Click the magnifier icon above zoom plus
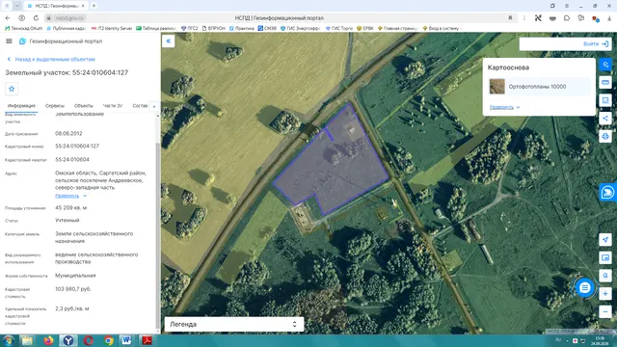 (x=605, y=276)
